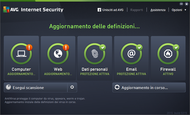Minimize the AVG window

click(x=182, y=4)
